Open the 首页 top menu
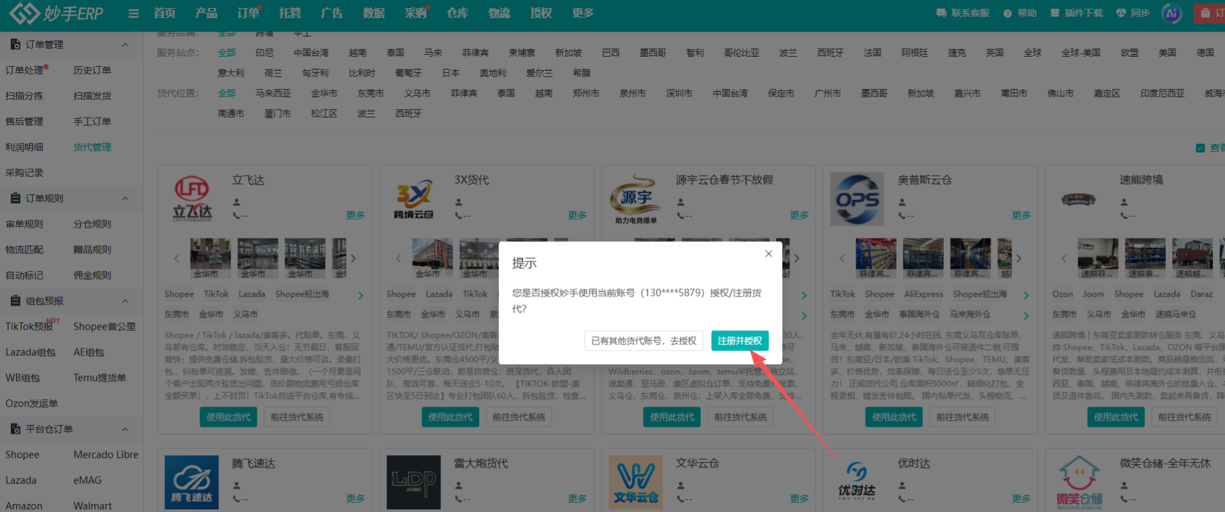Screen dimensions: 1225x512 coord(164,13)
